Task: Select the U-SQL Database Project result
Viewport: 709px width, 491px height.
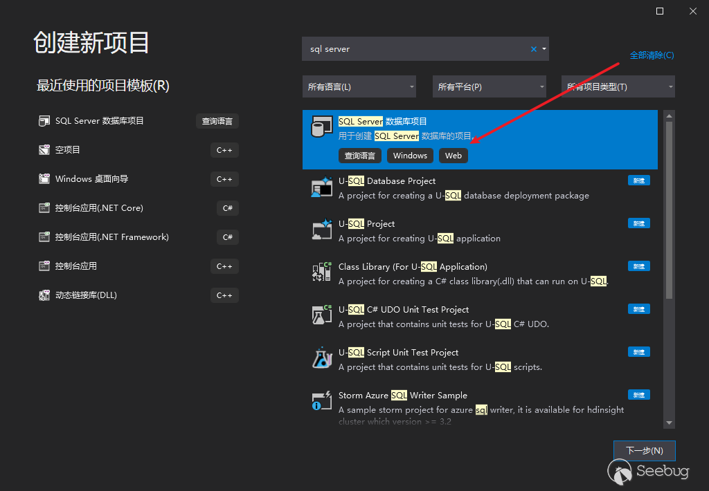Action: click(x=481, y=187)
